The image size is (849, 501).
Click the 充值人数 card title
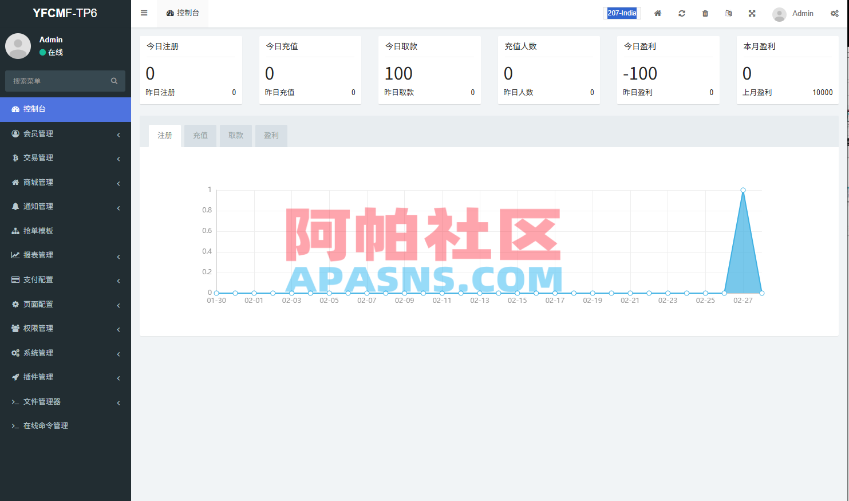coord(520,46)
